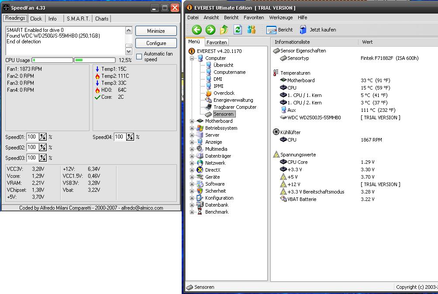Viewport: 438px width, 294px height.
Task: Expand the Datenträger tree node
Action: 192,156
